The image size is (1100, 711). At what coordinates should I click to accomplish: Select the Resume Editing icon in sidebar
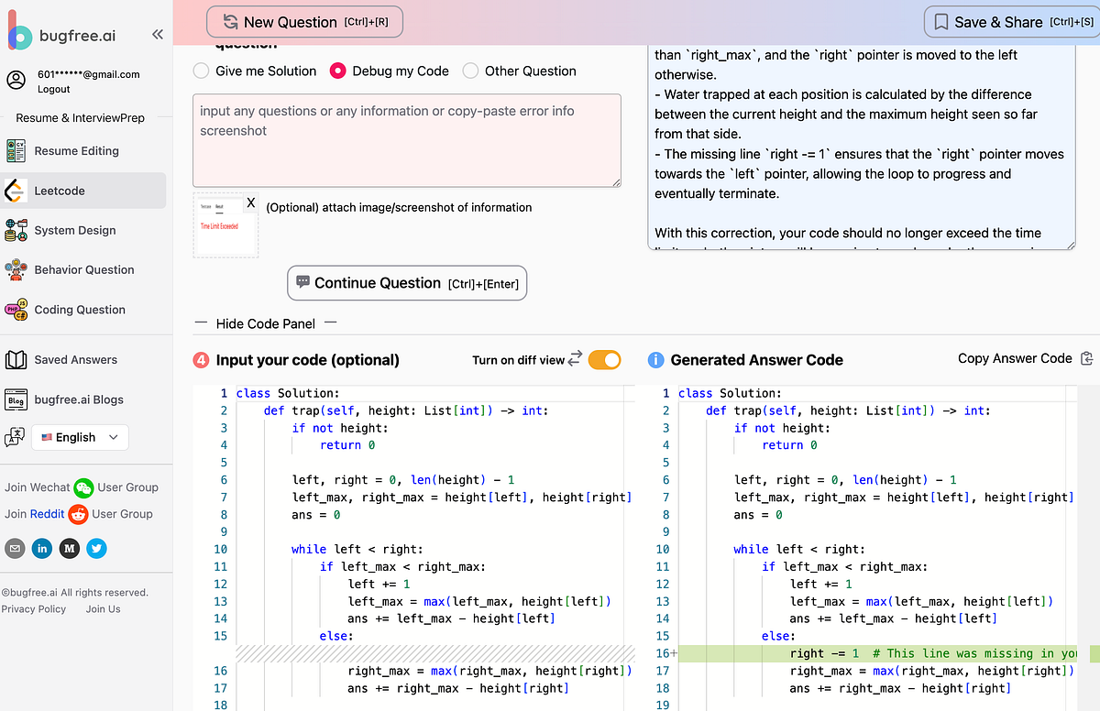pos(16,150)
